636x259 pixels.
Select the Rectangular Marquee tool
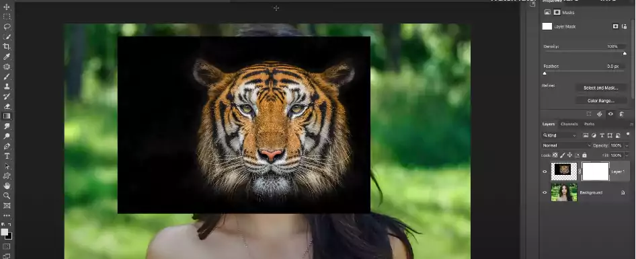tap(7, 17)
